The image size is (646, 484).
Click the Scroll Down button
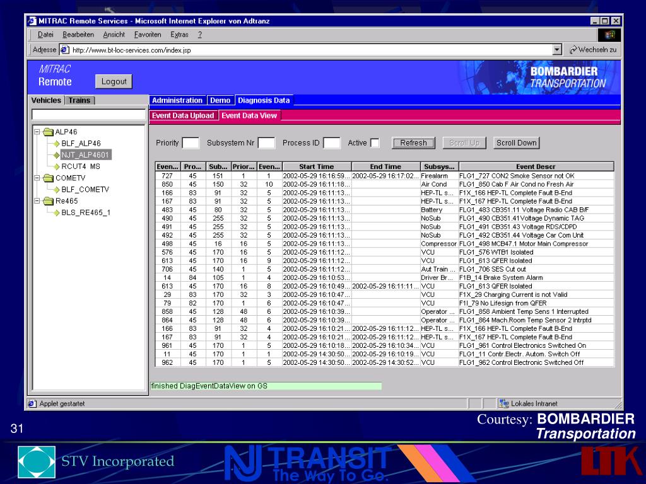pos(516,143)
